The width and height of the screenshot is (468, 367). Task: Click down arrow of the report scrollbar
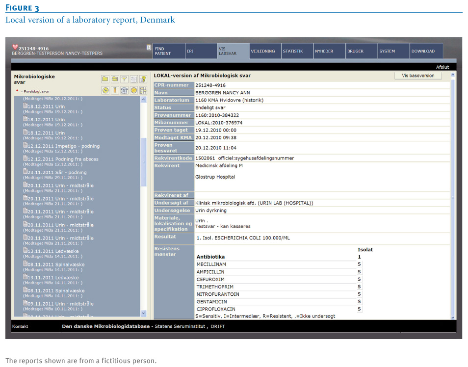[x=453, y=317]
